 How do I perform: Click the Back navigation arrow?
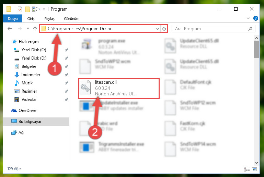(10, 29)
